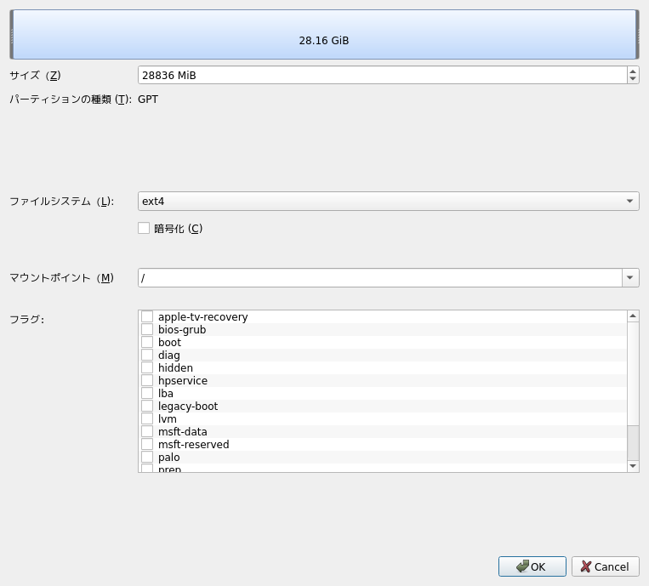Increase size with the spinner up arrow
Image resolution: width=649 pixels, height=586 pixels.
(633, 71)
